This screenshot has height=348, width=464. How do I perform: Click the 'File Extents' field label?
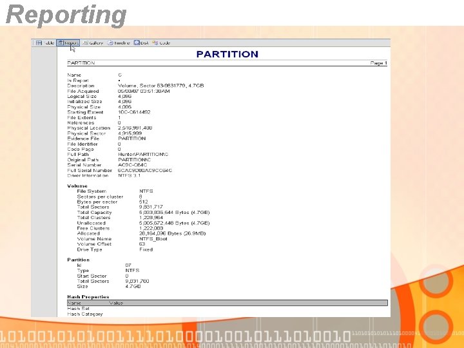point(82,117)
